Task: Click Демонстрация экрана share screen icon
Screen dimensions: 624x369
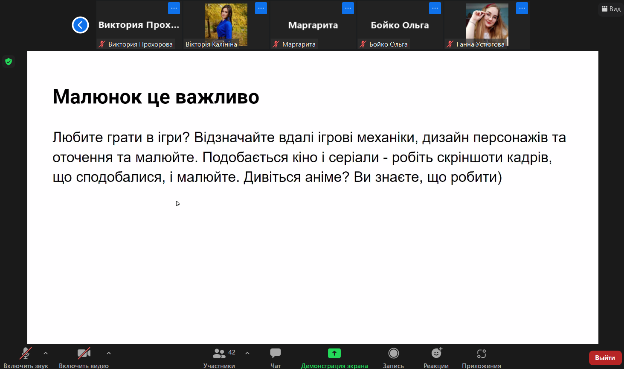Action: pyautogui.click(x=334, y=353)
